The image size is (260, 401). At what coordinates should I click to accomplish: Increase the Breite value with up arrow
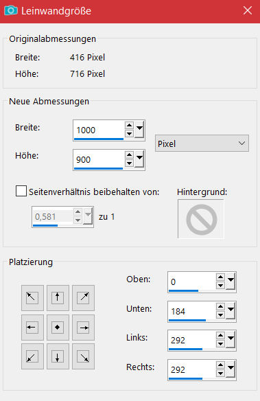click(129, 125)
